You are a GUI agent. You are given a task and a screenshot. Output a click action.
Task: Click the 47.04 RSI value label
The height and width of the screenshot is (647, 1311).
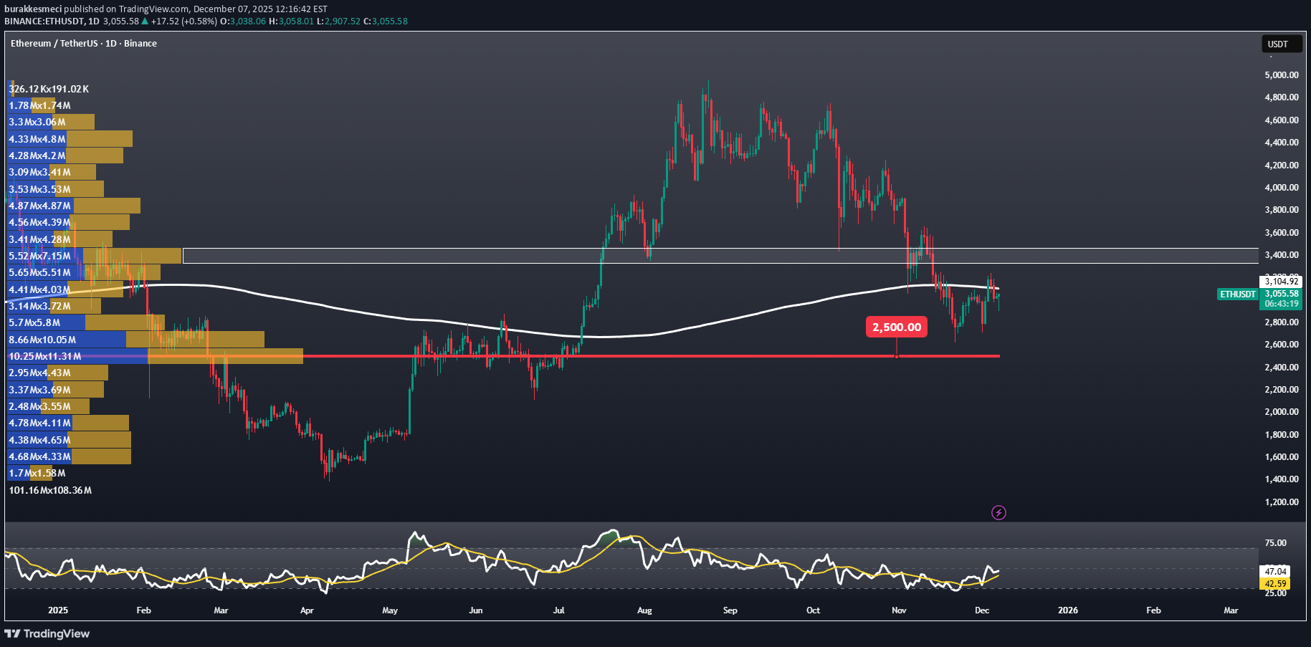tap(1275, 572)
